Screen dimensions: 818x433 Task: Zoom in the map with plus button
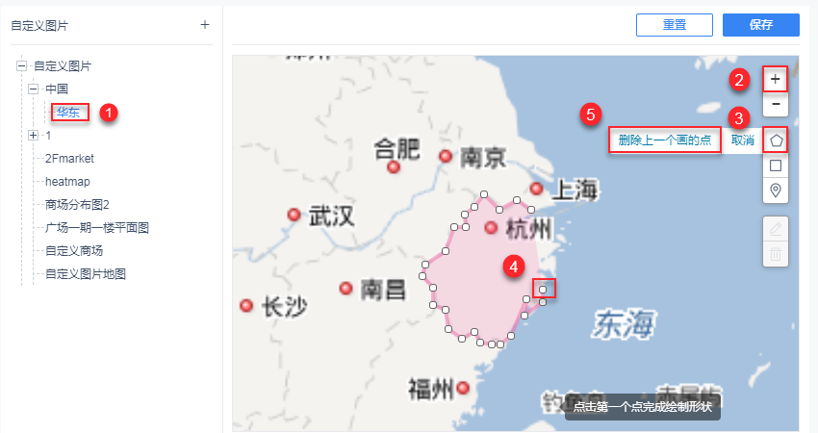click(776, 79)
